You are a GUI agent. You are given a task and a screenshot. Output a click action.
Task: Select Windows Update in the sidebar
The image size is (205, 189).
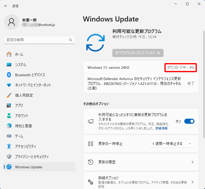(x=40, y=167)
